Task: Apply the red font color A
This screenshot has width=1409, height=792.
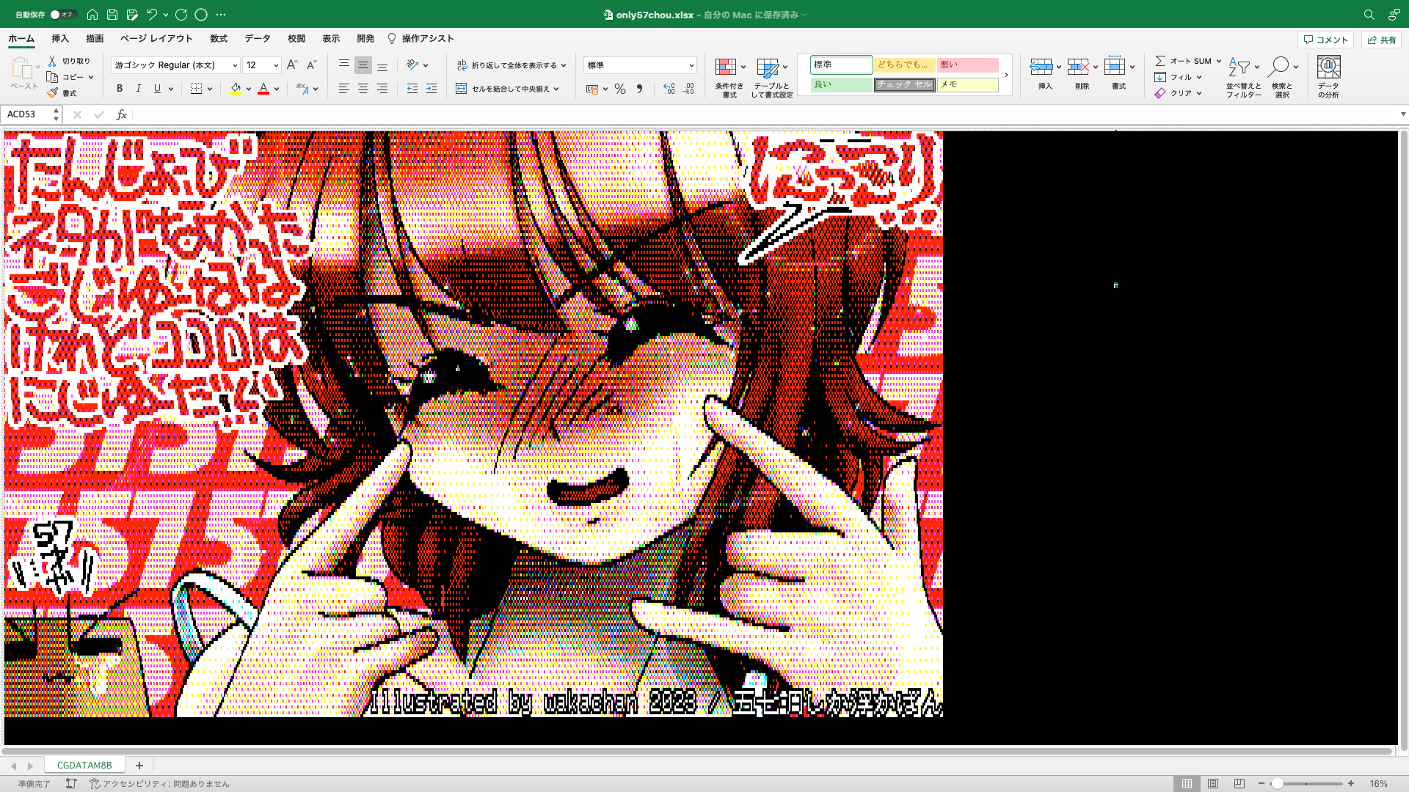Action: click(x=263, y=89)
